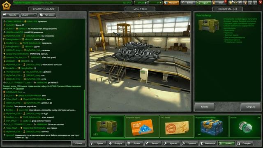Open the Комплекты kits category
263x148 pixels.
coord(208,143)
